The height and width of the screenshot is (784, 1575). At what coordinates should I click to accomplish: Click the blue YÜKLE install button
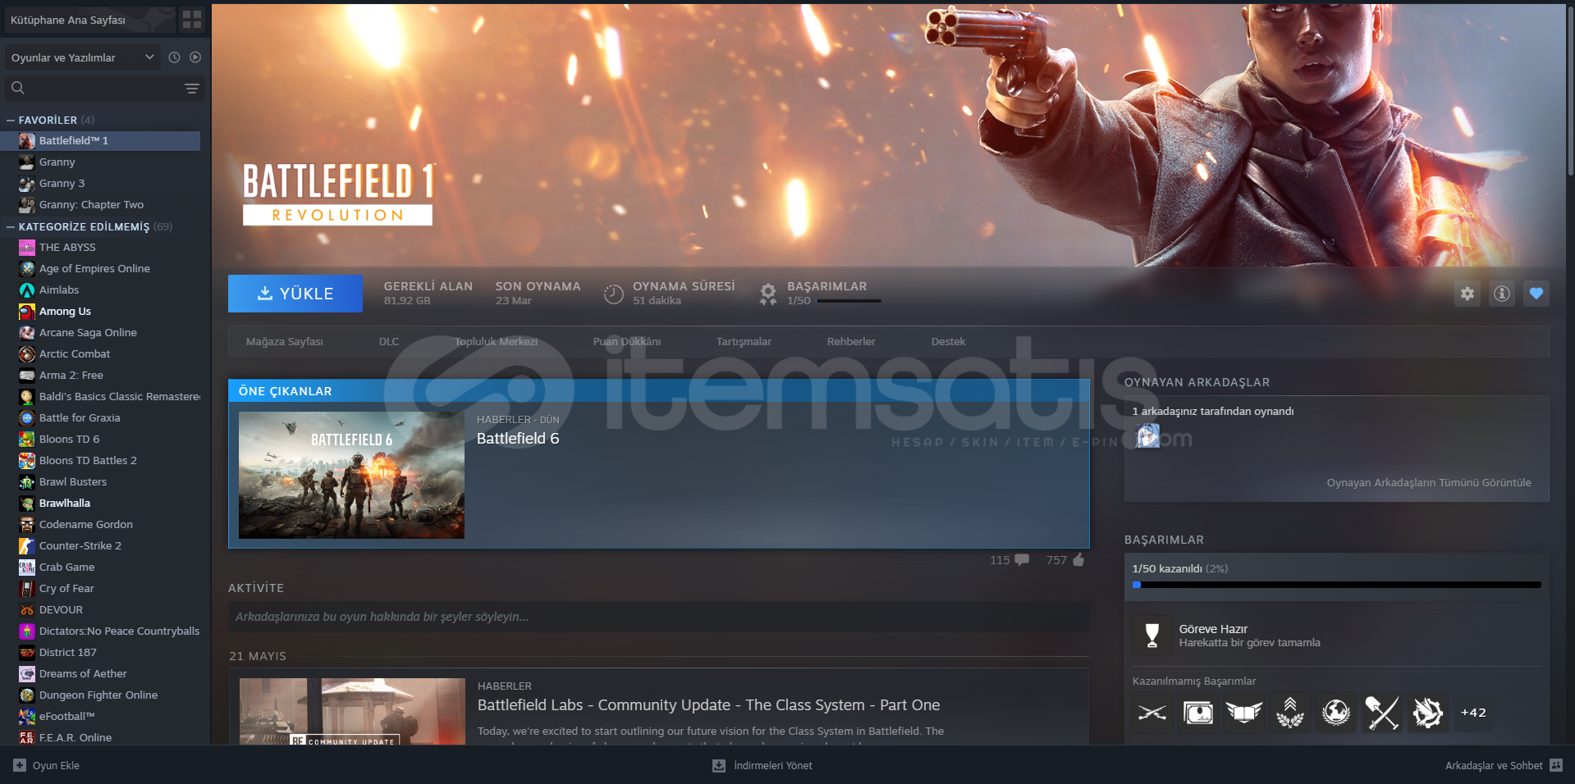point(295,294)
